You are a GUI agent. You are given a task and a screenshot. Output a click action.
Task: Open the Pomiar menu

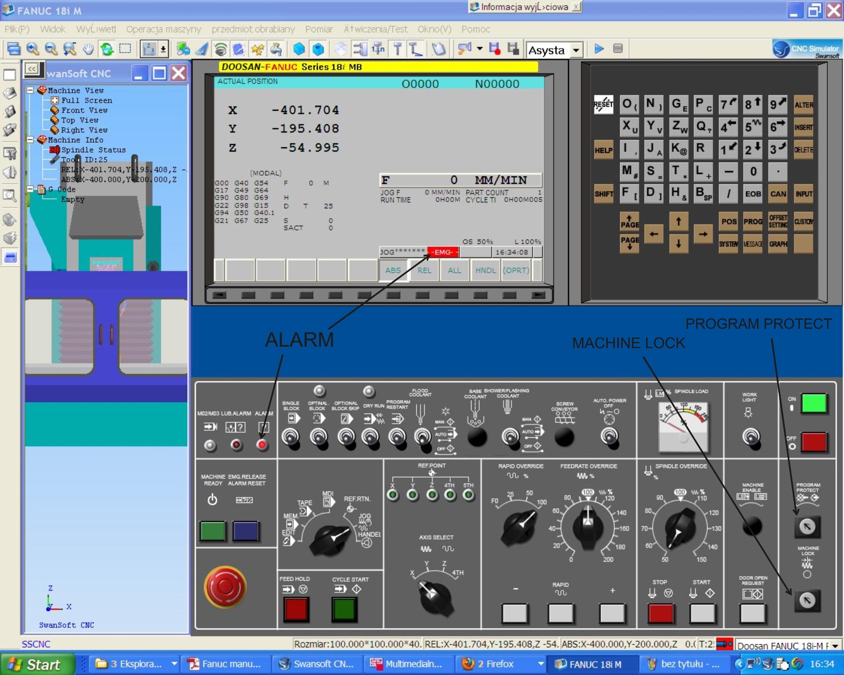319,29
